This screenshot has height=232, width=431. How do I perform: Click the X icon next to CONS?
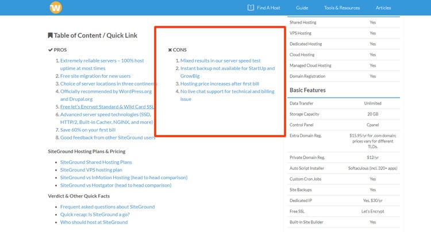tap(170, 50)
